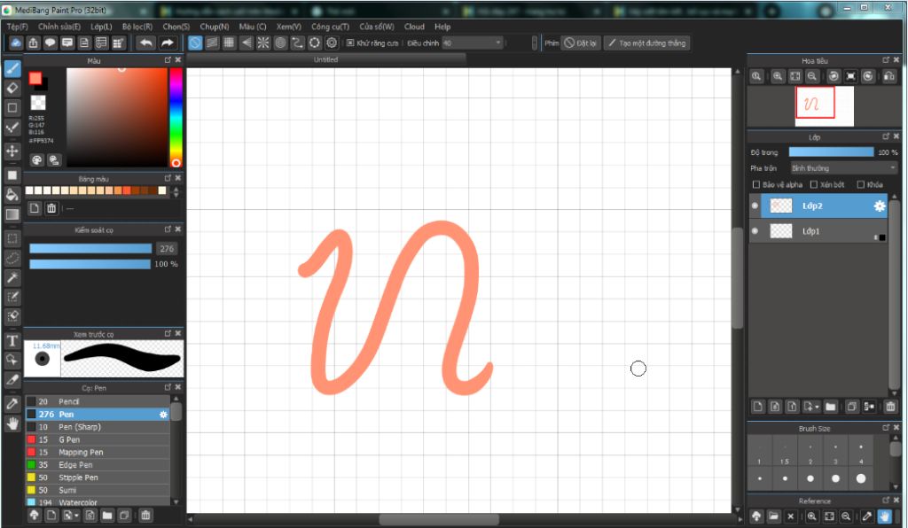
Task: Zoom out on the Navigator panel
Action: (812, 76)
